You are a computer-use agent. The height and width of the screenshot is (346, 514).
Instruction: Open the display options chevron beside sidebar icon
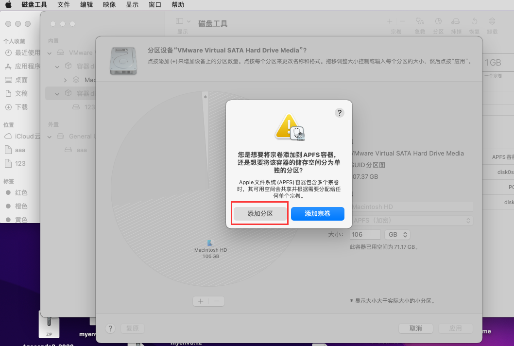click(188, 21)
